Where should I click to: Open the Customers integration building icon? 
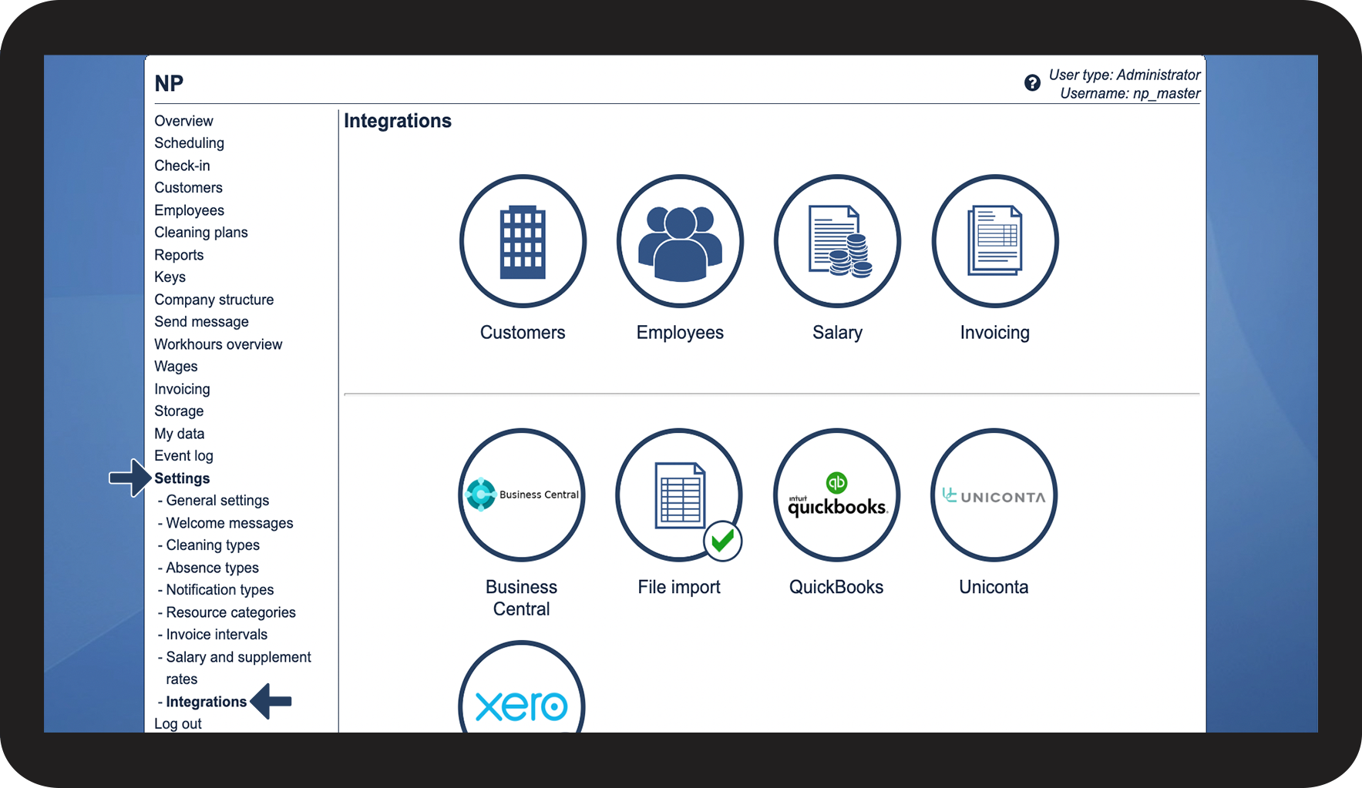(x=523, y=241)
